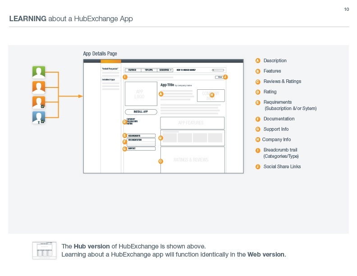Click the "I" breadcrumb trail marker in wireframe
The image size is (357, 276).
(125, 77)
